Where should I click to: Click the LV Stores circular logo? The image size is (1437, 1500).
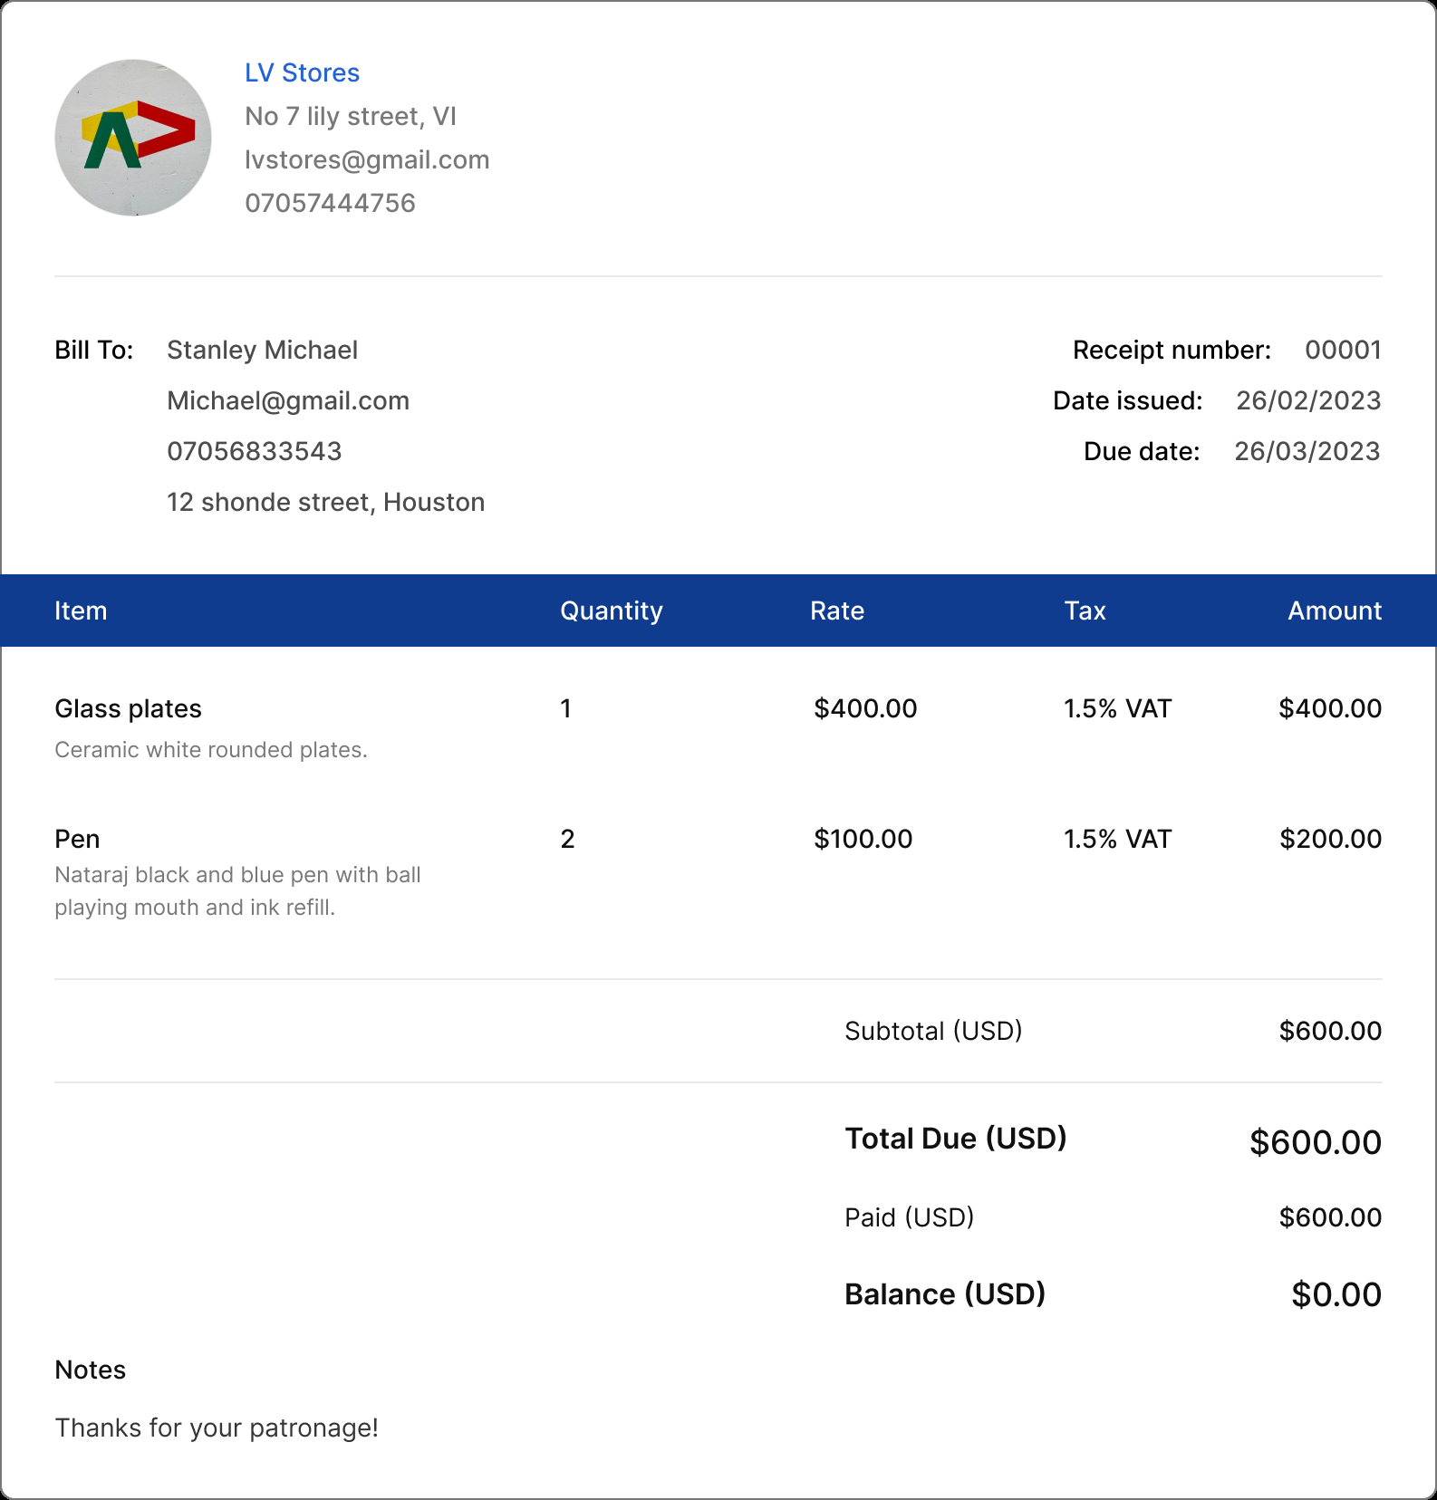coord(133,138)
